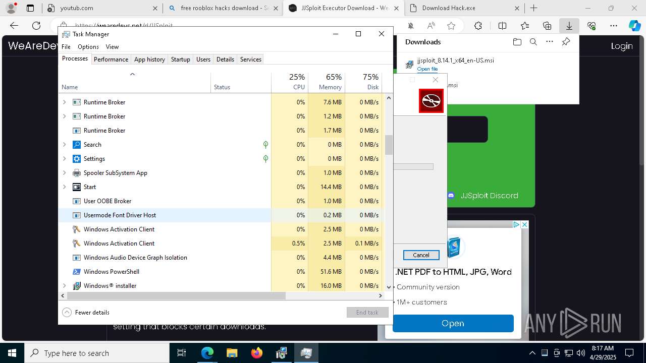Show hidden system tray icons
Image resolution: width=646 pixels, height=363 pixels.
tap(532, 353)
